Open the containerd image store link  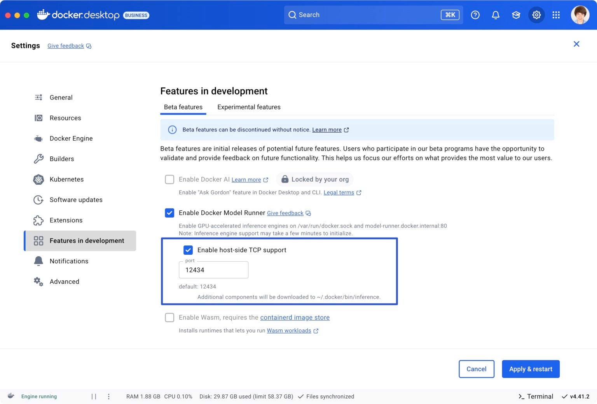[x=295, y=317]
